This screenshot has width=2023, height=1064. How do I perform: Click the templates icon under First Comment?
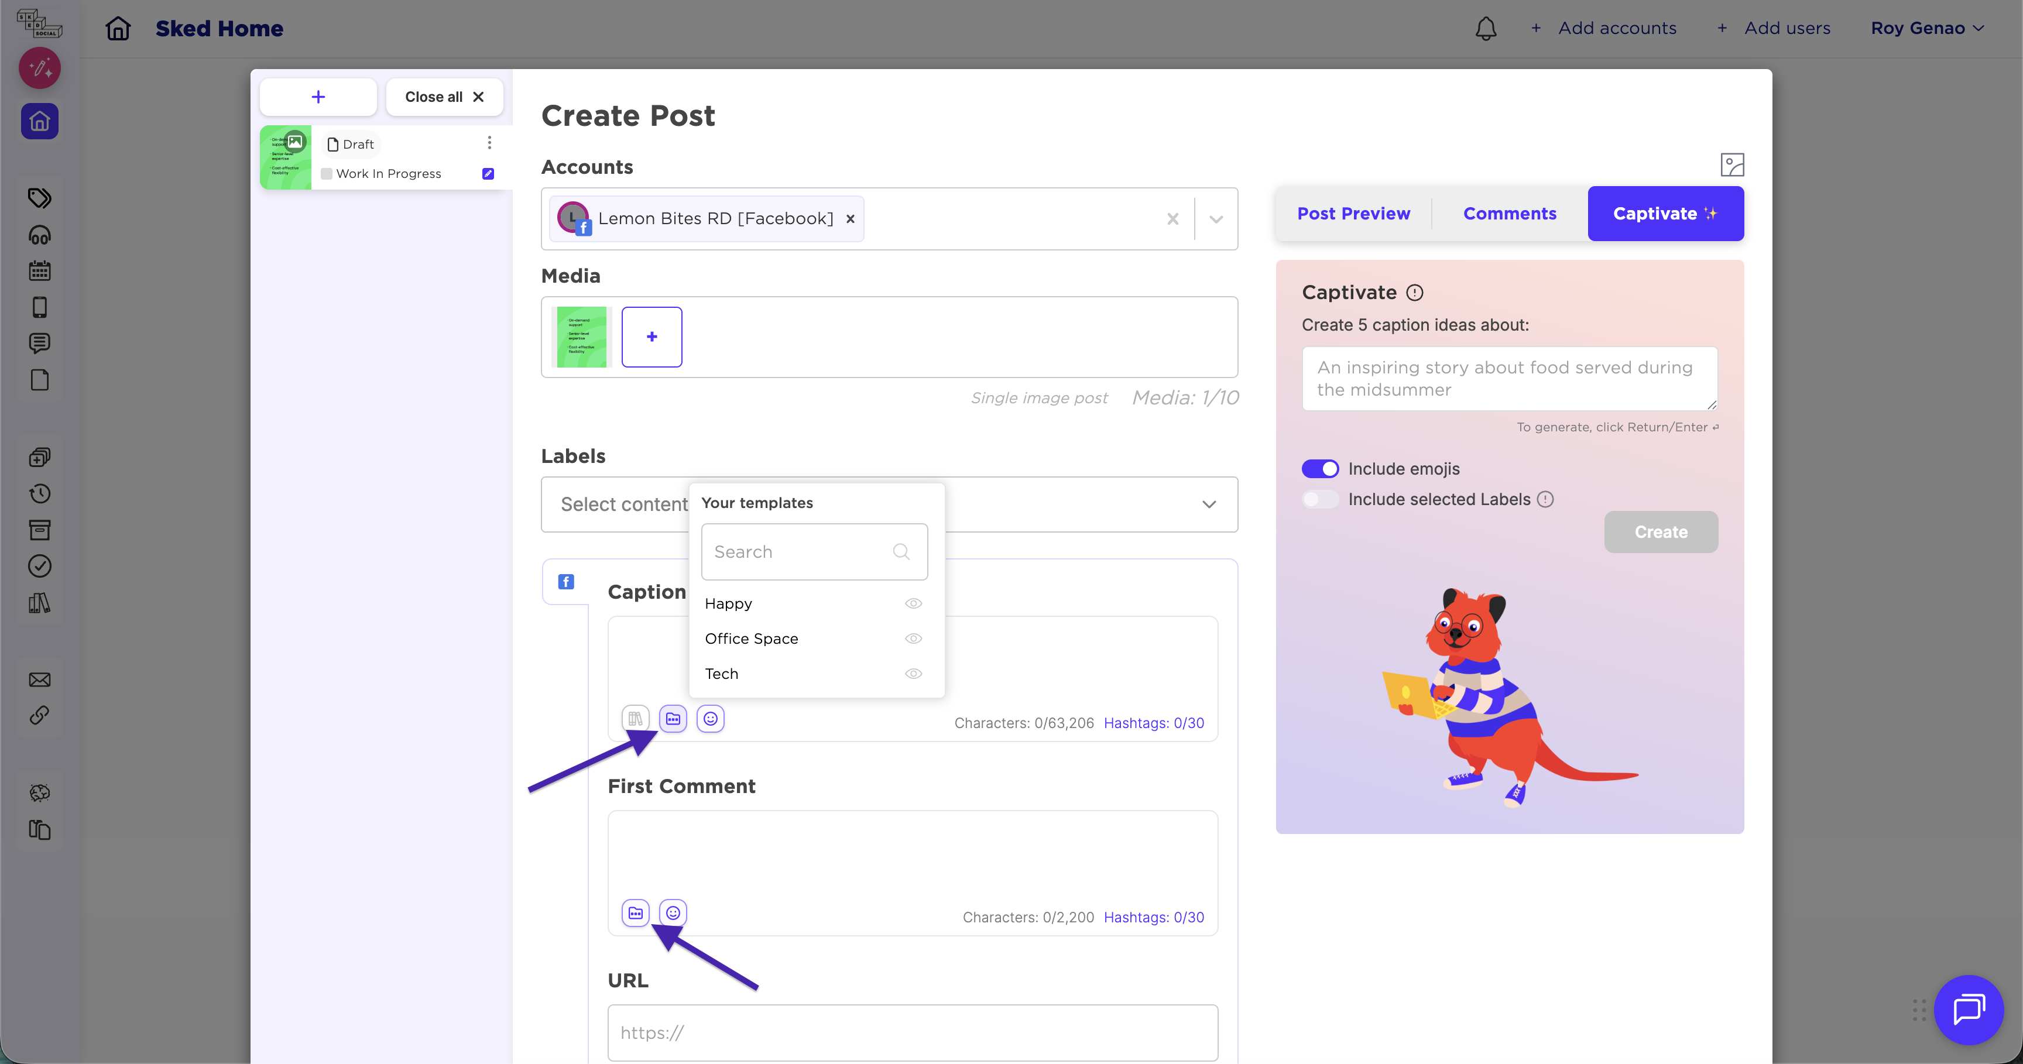[x=635, y=912]
